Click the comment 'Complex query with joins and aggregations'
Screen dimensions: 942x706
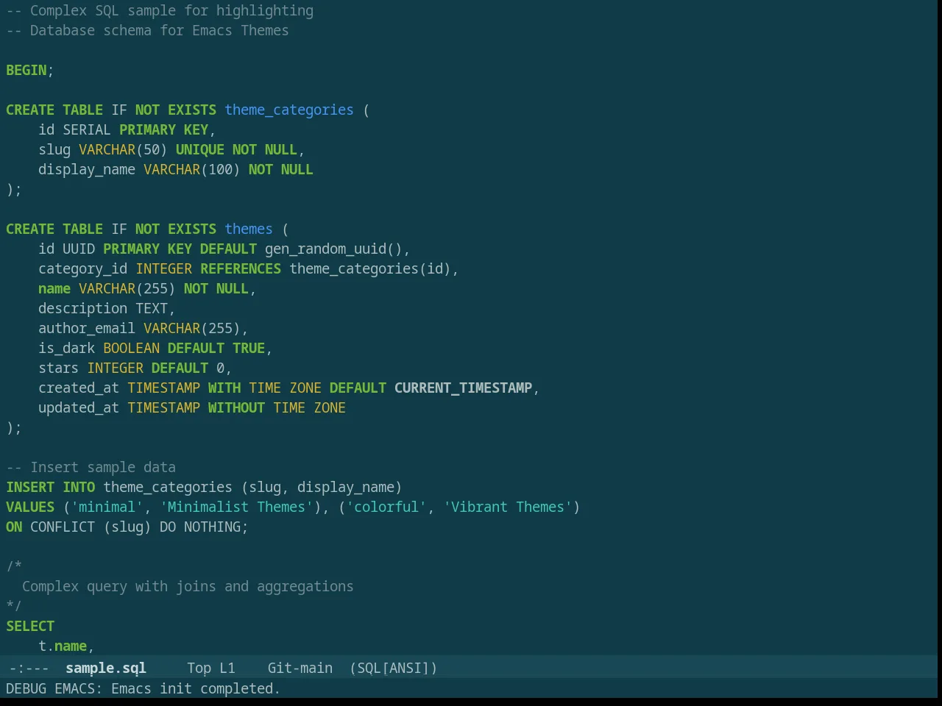coord(188,586)
